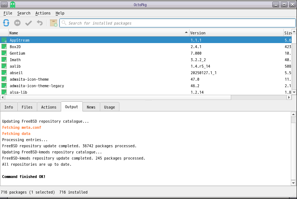The image size is (297, 199).
Task: Open the Usage tab
Action: pos(110,107)
